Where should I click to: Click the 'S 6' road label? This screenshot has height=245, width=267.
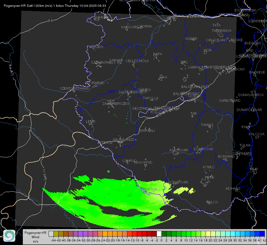coord(50,21)
